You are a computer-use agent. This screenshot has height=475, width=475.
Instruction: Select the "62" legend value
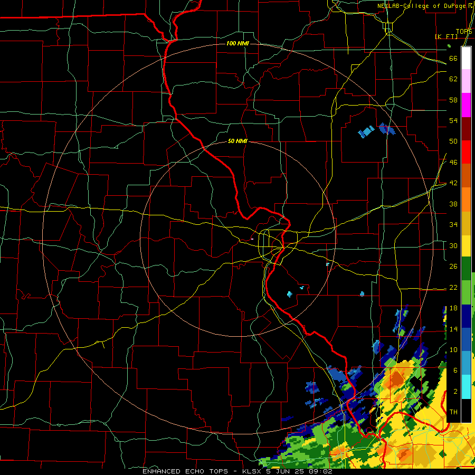pyautogui.click(x=453, y=79)
